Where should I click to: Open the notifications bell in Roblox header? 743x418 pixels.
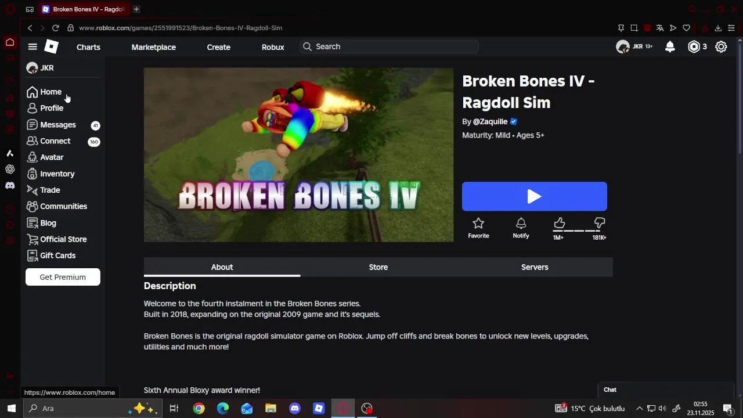tap(670, 47)
